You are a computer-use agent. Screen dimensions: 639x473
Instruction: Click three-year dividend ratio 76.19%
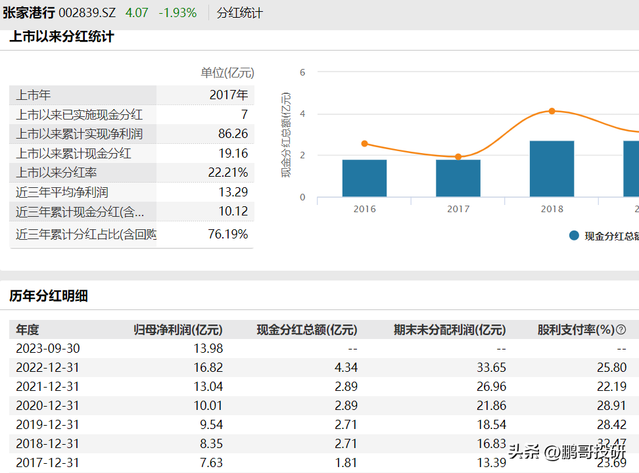[x=228, y=235]
